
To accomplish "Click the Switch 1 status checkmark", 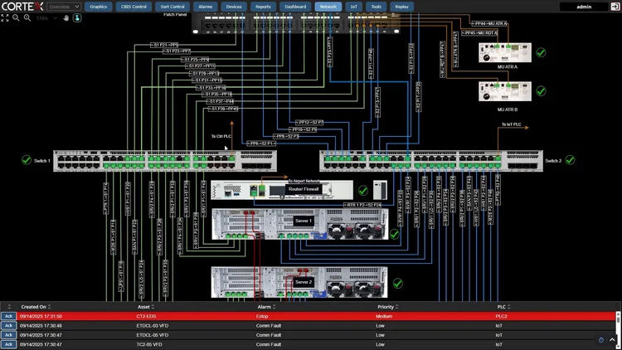I will 27,160.
